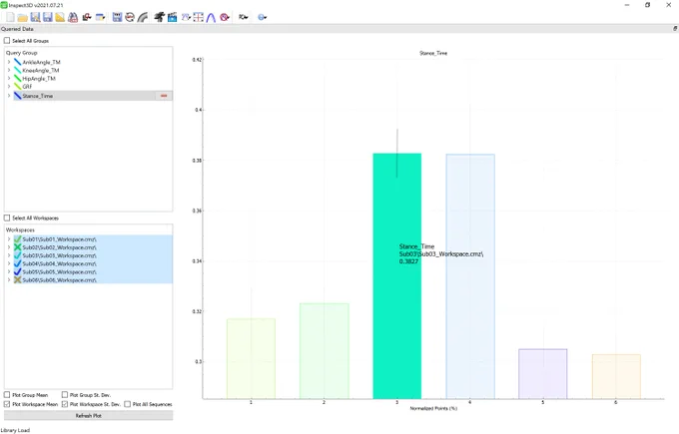Image resolution: width=679 pixels, height=434 pixels.
Task: Select the Stance_Time group label
Action: click(x=38, y=96)
